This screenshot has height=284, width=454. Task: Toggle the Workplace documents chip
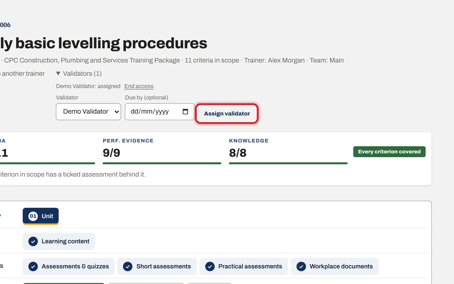tap(334, 266)
